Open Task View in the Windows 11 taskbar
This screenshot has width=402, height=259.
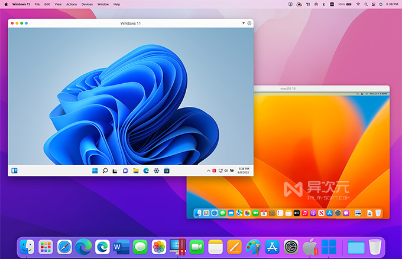tap(115, 171)
